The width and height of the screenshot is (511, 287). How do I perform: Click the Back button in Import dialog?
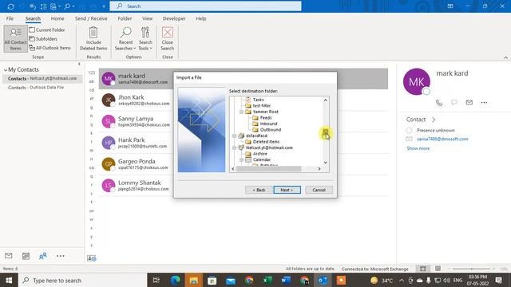tap(259, 190)
